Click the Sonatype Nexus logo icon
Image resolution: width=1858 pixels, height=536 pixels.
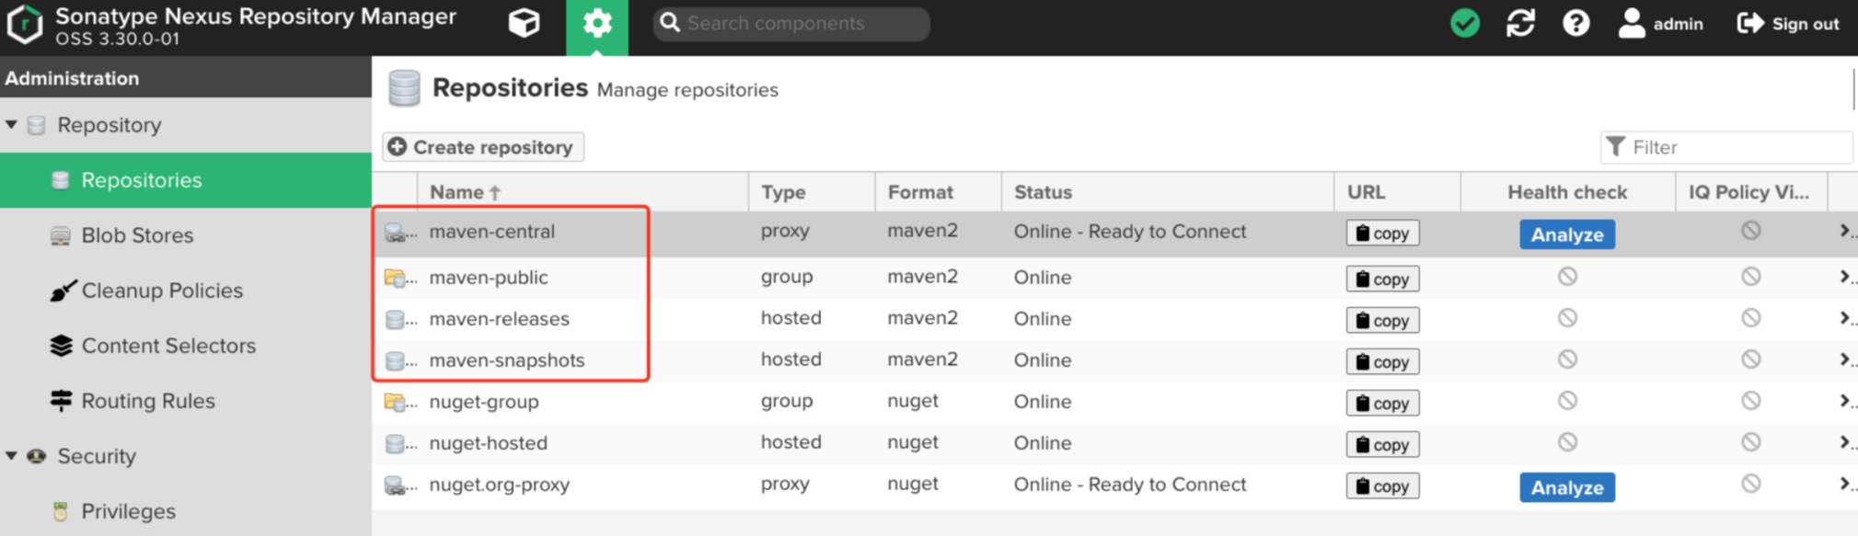[x=25, y=25]
